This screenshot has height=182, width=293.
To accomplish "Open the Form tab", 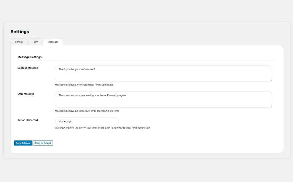I will point(35,42).
